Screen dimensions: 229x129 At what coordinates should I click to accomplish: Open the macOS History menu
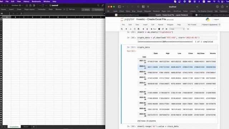click(x=26, y=1)
